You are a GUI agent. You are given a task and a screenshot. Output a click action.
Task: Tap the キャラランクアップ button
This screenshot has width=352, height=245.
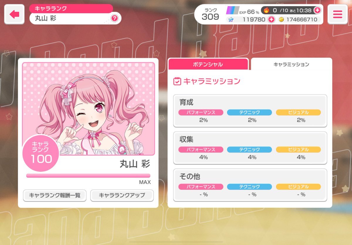click(x=122, y=195)
